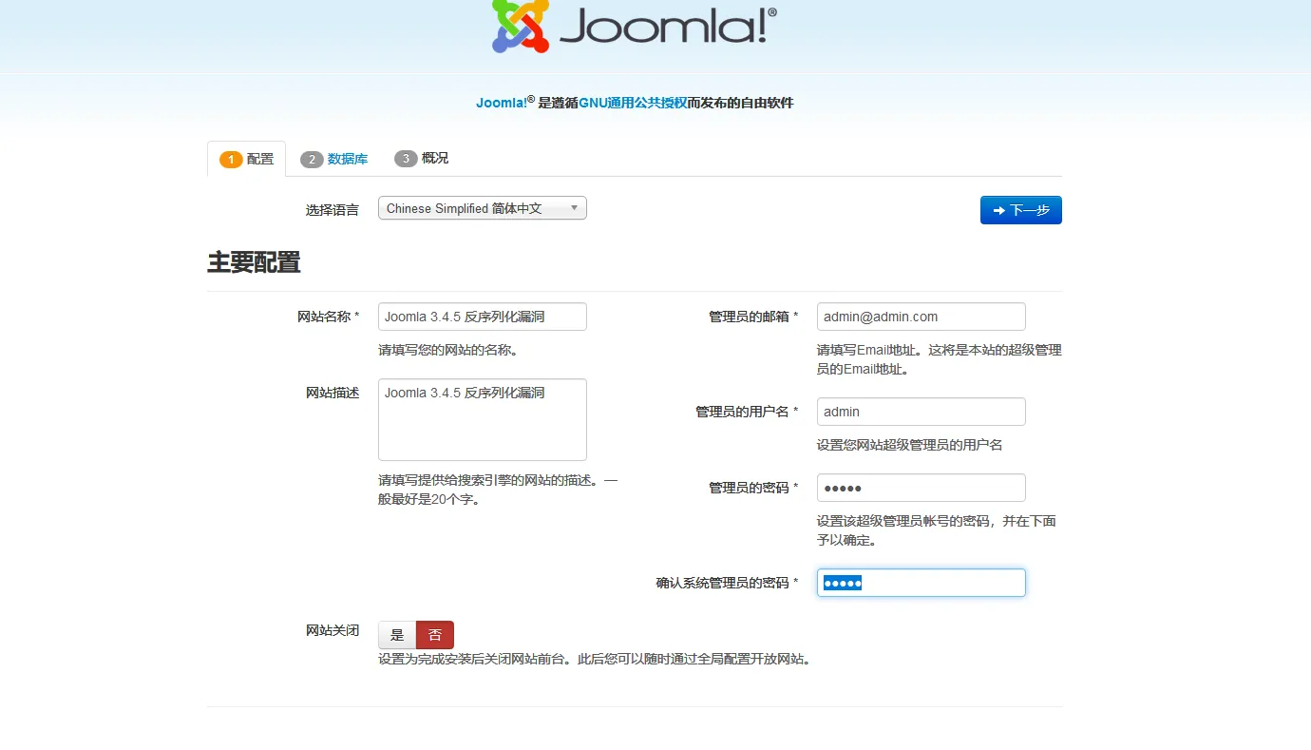This screenshot has height=750, width=1311.
Task: Click into the 网站描述 text area
Action: click(482, 419)
